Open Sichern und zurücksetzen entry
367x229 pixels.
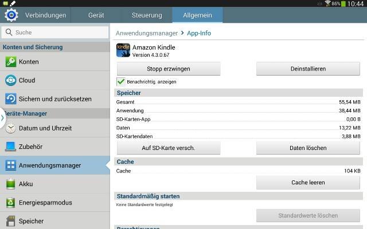[x=55, y=99]
